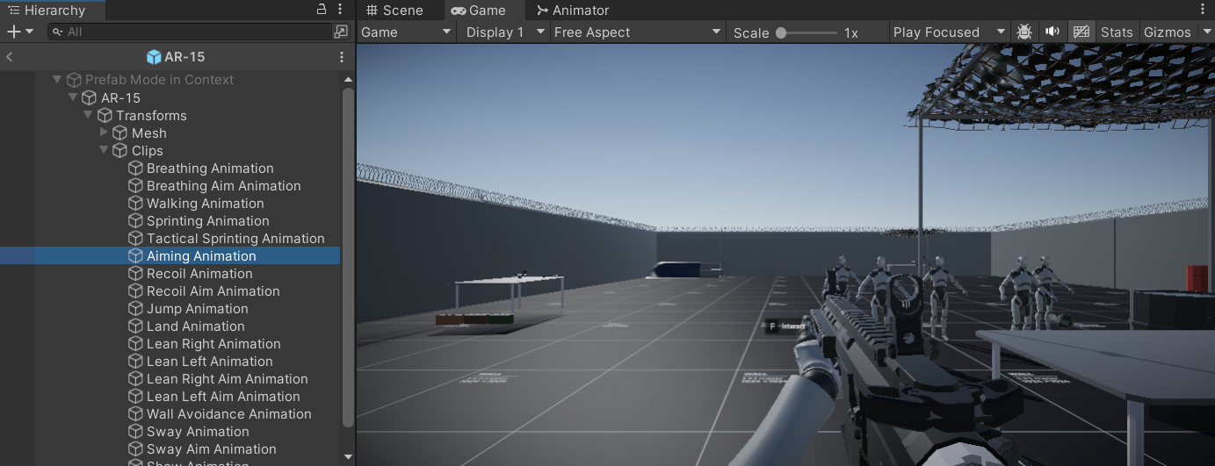Click the Hierarchy search input field
This screenshot has height=466, width=1215.
coord(193,32)
